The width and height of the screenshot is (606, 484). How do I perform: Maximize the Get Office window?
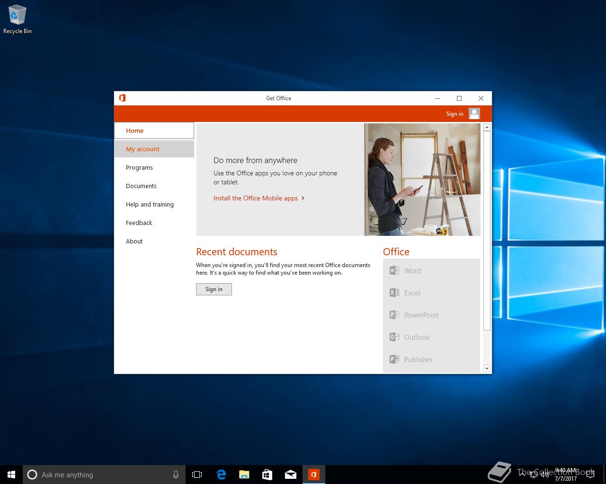459,98
